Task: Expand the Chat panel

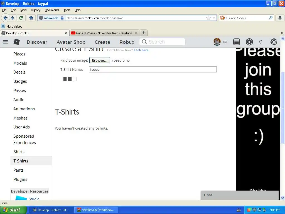Action: coord(240,195)
